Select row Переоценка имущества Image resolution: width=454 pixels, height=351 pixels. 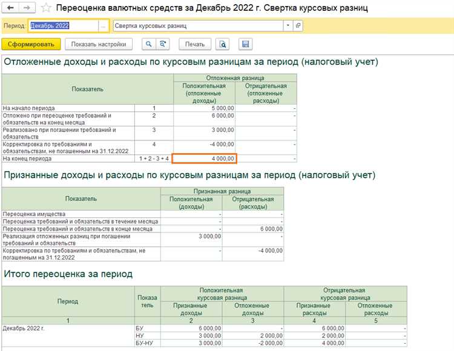[x=81, y=214]
